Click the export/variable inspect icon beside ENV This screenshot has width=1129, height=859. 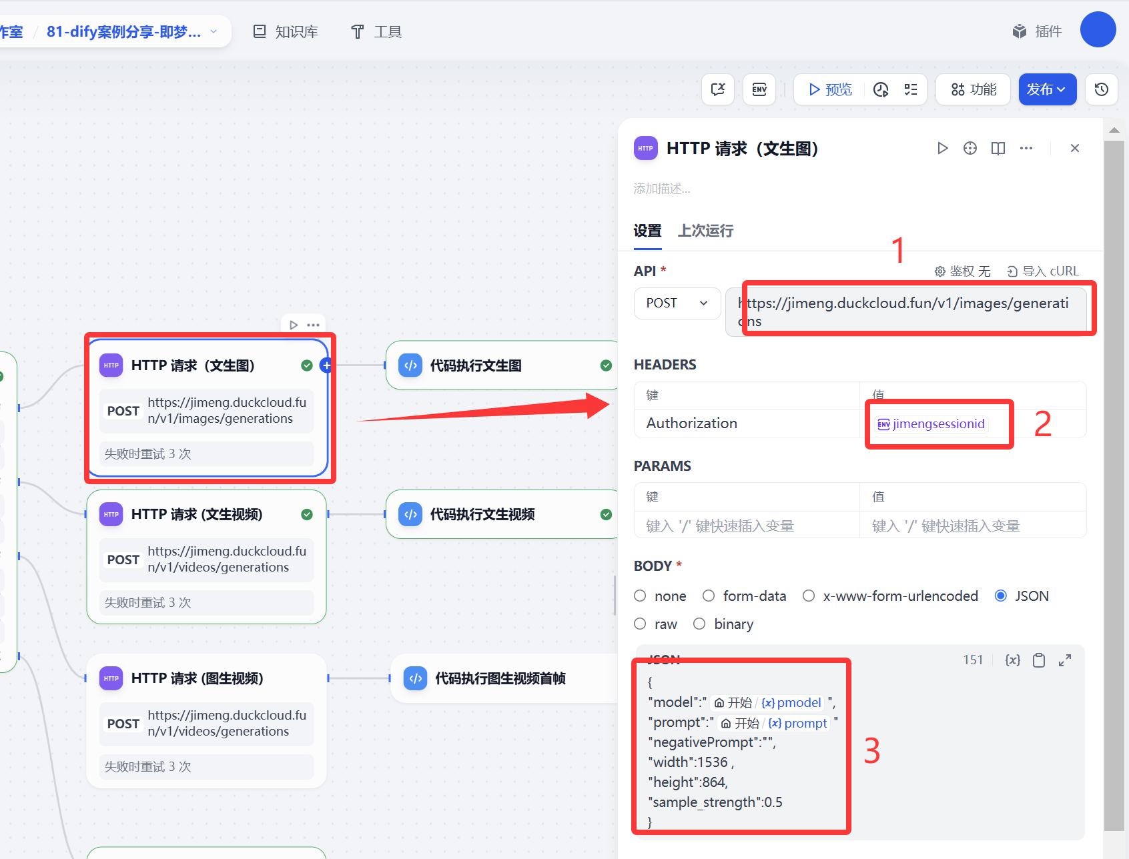[718, 89]
